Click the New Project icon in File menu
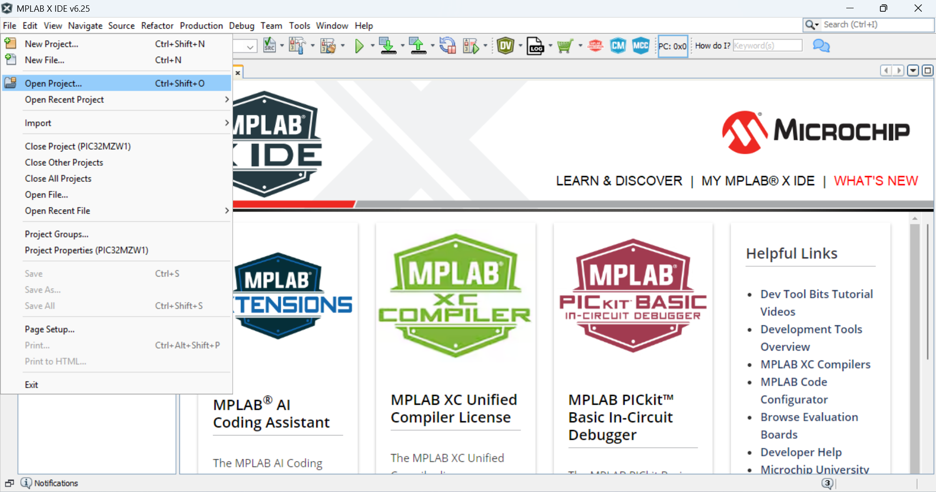 click(x=10, y=43)
